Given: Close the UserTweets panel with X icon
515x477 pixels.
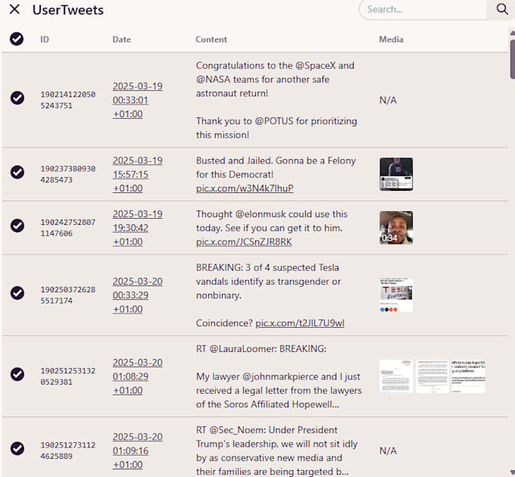Looking at the screenshot, I should [x=14, y=10].
